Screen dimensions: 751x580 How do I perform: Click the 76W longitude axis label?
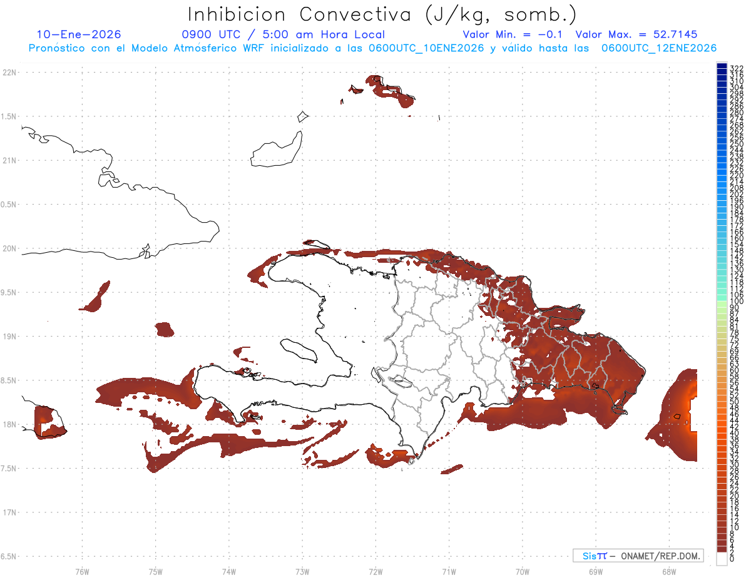[x=82, y=571]
